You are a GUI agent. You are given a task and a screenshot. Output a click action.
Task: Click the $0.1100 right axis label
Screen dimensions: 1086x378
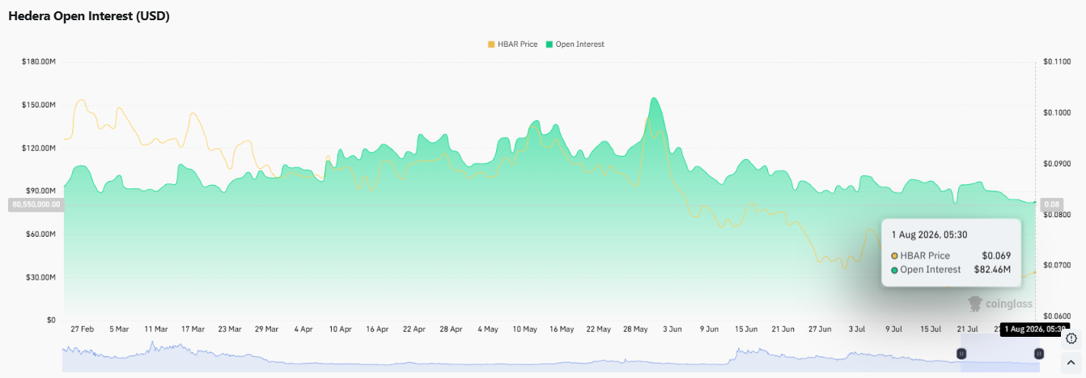pos(1056,61)
